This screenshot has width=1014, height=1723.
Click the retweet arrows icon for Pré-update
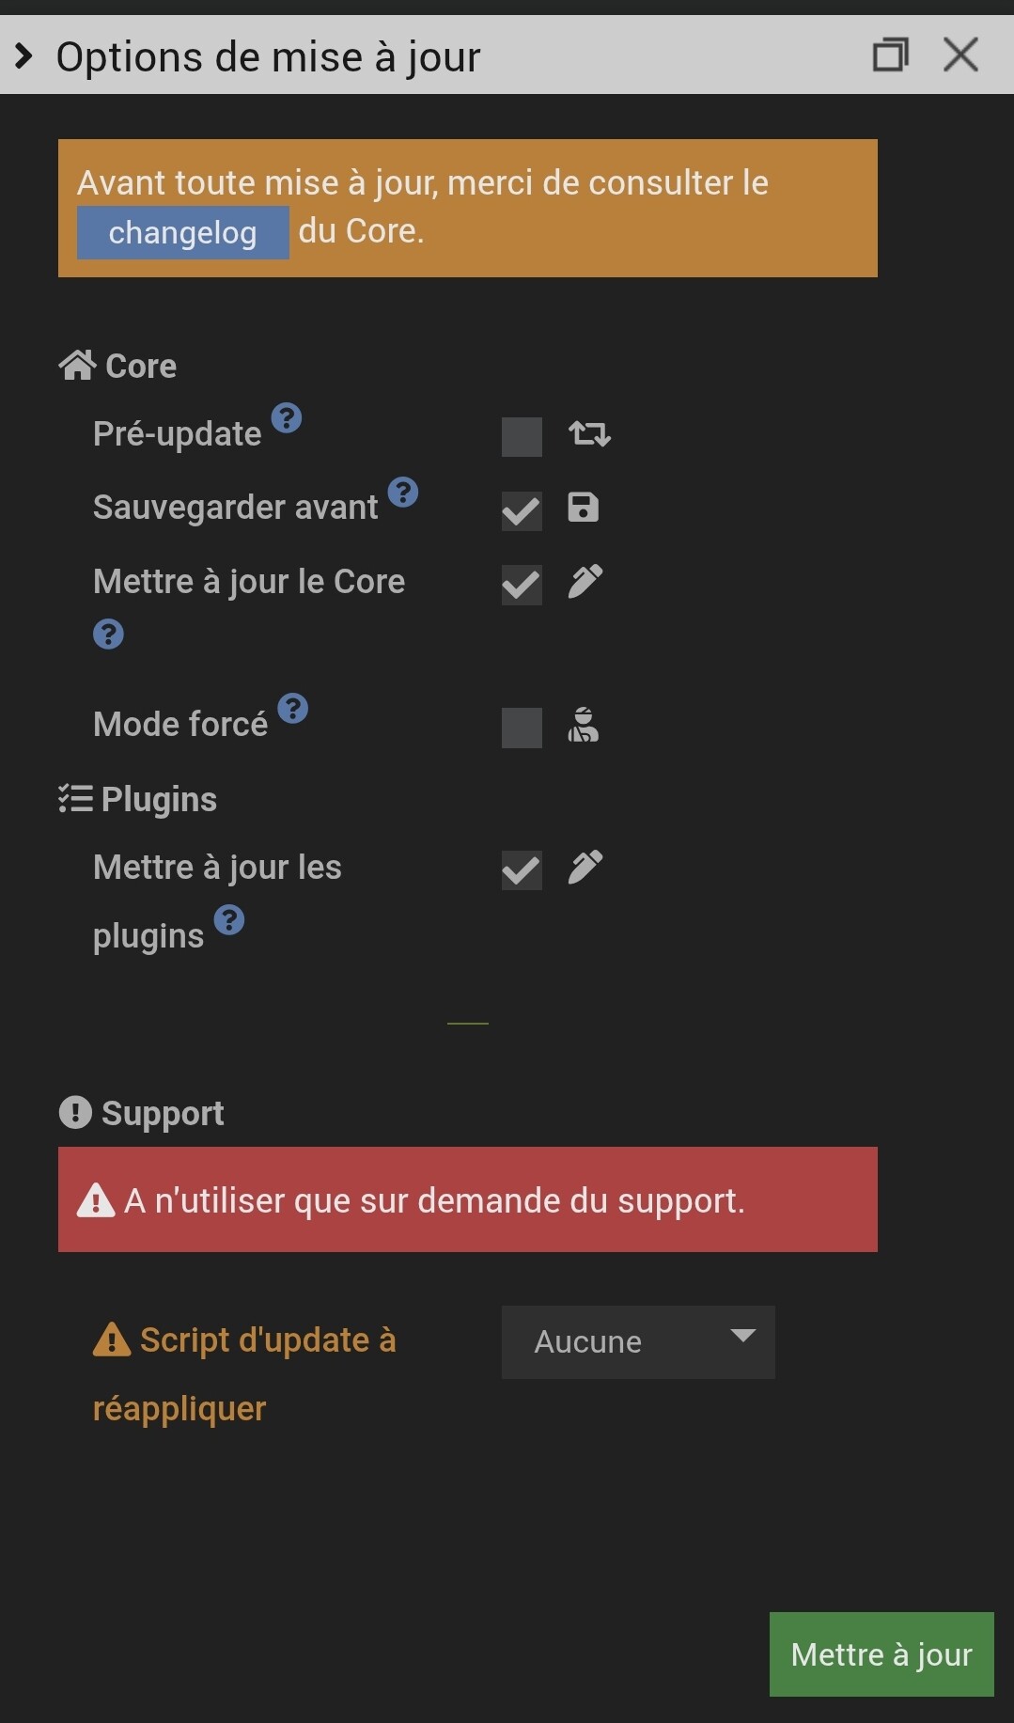(x=589, y=434)
